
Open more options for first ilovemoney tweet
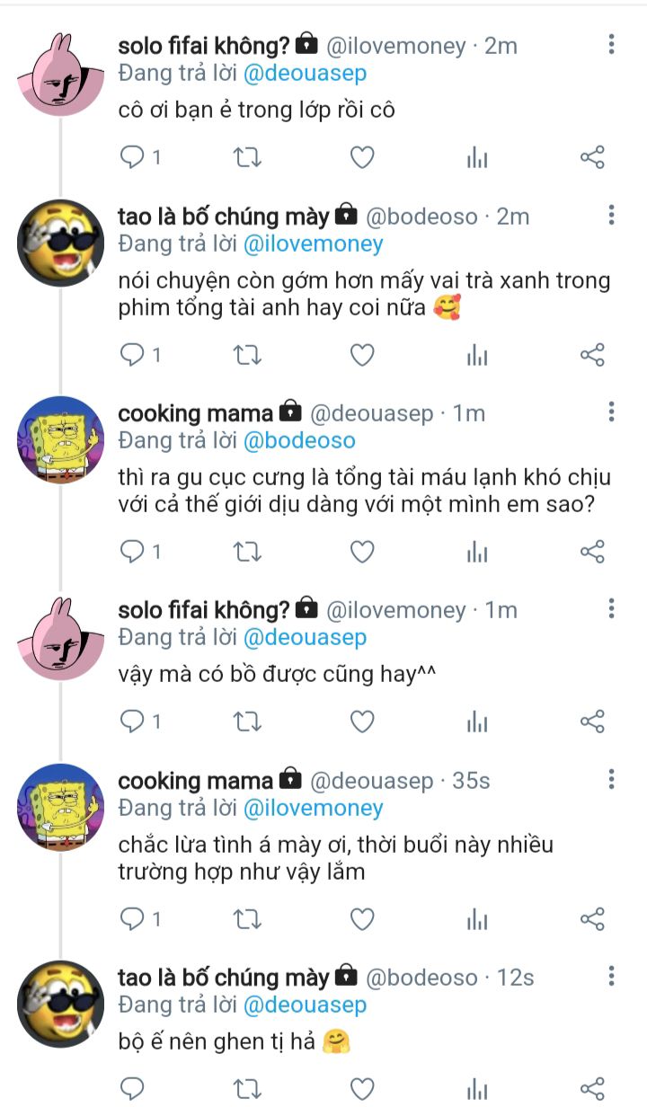tap(611, 44)
